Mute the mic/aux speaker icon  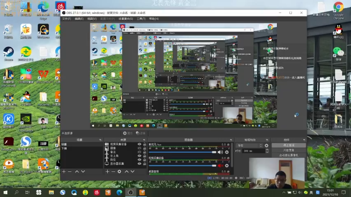click(220, 152)
